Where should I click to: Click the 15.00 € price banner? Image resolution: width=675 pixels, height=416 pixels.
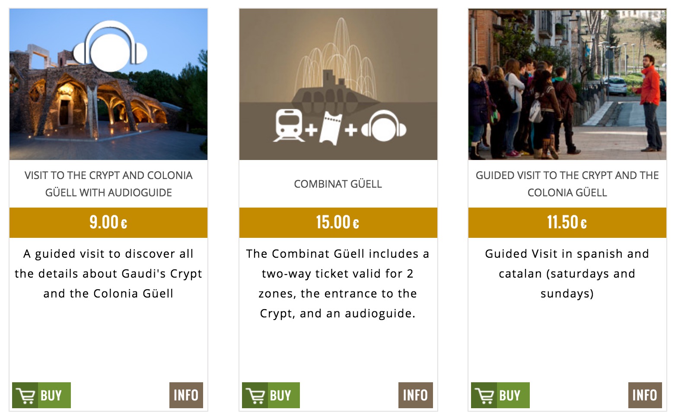click(338, 223)
